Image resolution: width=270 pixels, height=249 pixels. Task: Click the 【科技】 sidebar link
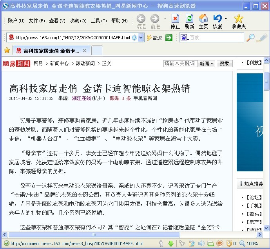pos(254,63)
